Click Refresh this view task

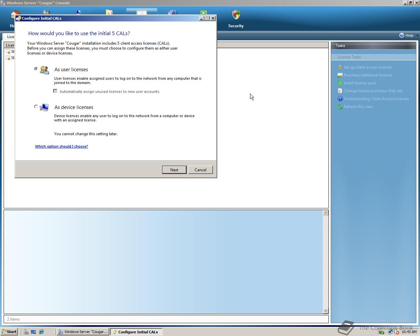[358, 107]
